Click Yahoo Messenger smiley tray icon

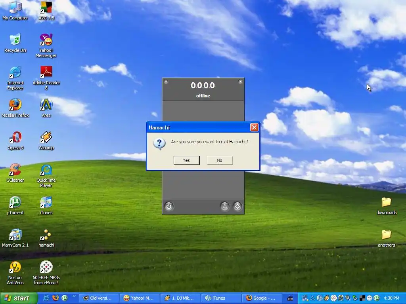(370, 298)
